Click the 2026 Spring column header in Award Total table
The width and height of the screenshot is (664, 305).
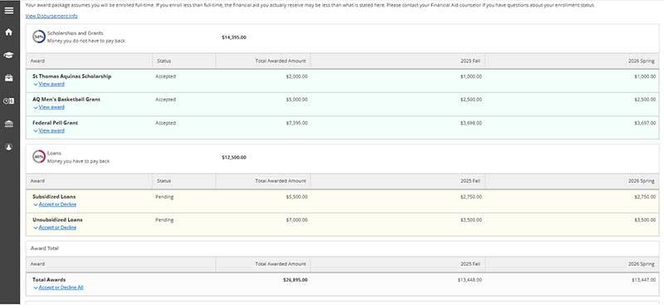(641, 263)
